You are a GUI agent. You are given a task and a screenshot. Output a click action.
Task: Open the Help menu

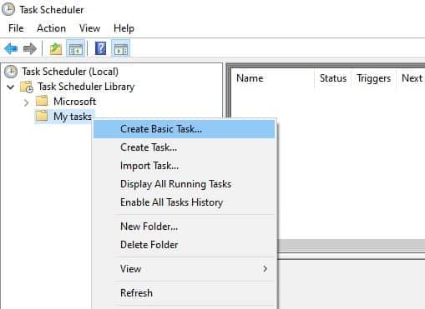(x=124, y=28)
